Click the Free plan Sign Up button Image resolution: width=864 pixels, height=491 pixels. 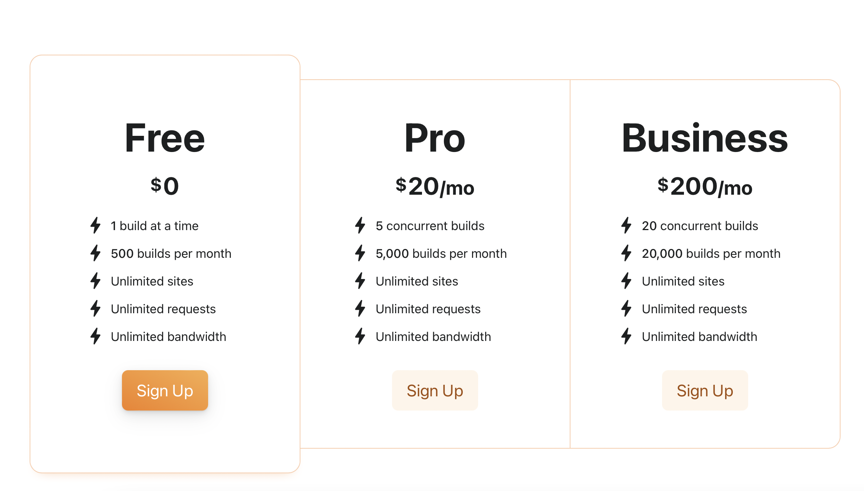(165, 390)
